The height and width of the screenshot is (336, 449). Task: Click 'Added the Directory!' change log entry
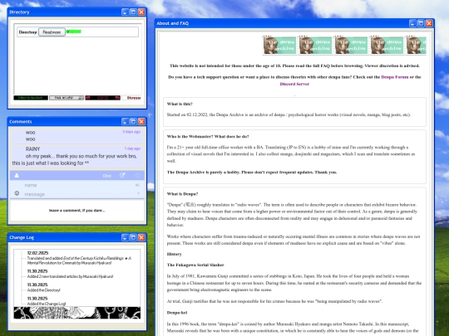click(44, 290)
